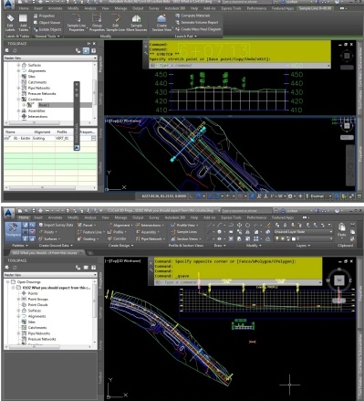The height and width of the screenshot is (401, 364).
Task: Click the large Toolspace button in lower ribbon
Action: 13,230
